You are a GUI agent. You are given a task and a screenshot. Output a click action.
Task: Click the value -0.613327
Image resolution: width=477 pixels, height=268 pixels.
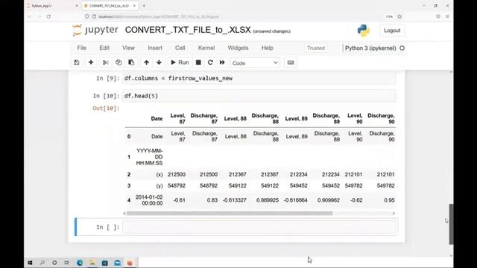tap(235, 200)
